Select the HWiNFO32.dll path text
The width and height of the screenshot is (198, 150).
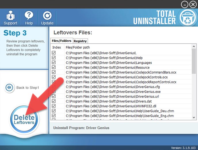(x=111, y=106)
